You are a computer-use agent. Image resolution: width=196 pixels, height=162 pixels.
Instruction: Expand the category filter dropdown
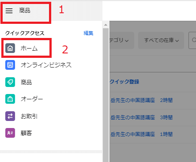coord(122,40)
